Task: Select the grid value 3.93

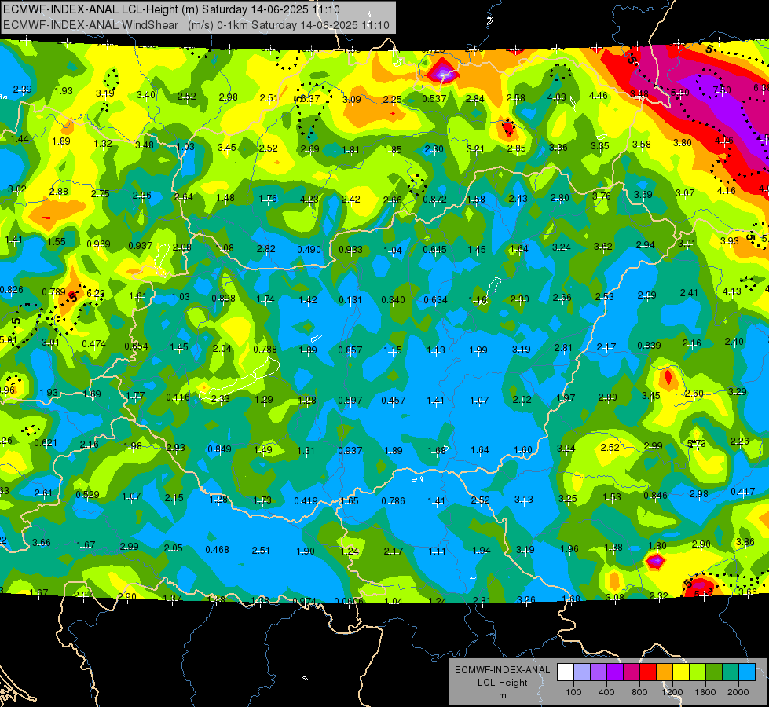Action: [730, 241]
